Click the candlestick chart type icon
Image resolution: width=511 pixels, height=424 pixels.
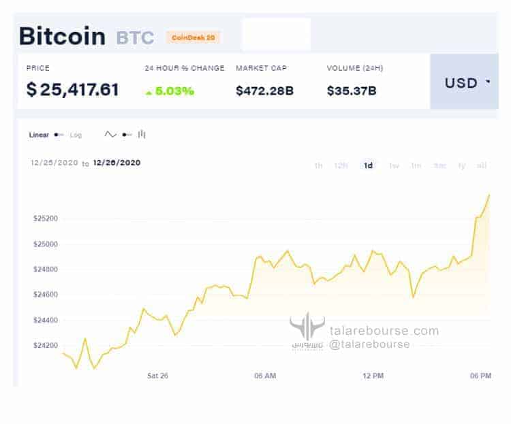coord(142,134)
